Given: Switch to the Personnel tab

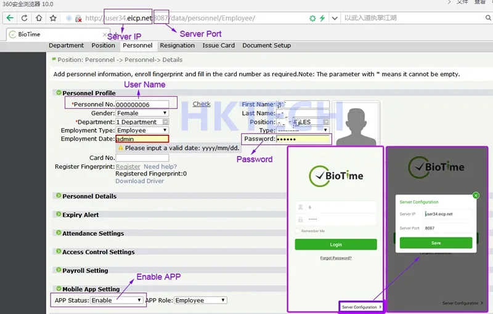Looking at the screenshot, I should 137,46.
